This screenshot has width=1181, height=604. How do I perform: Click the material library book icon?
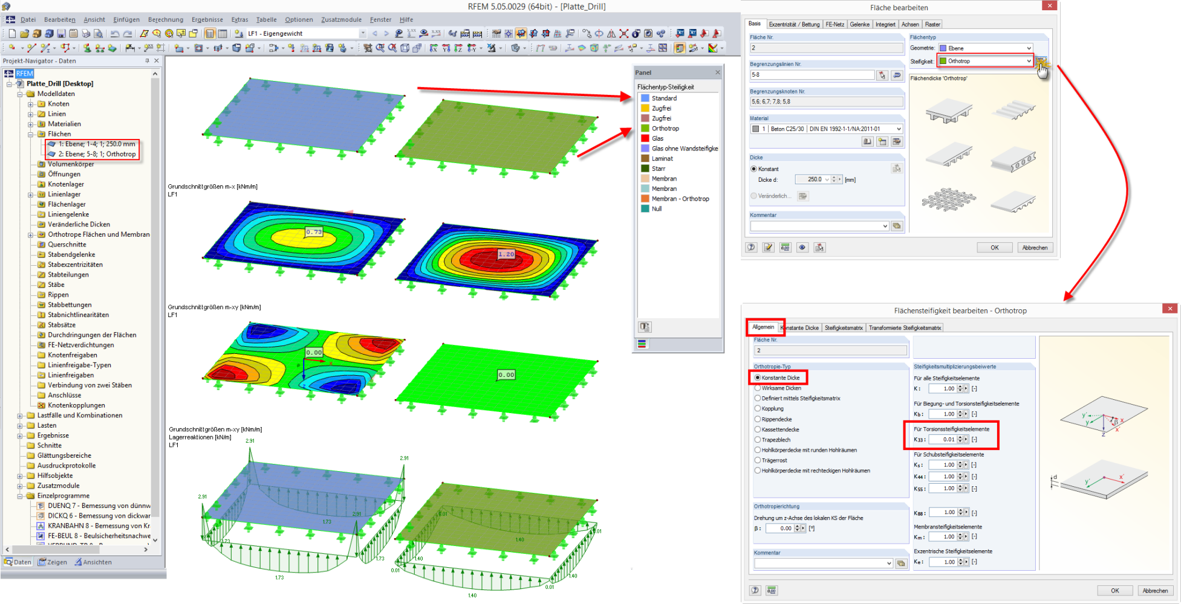point(867,141)
